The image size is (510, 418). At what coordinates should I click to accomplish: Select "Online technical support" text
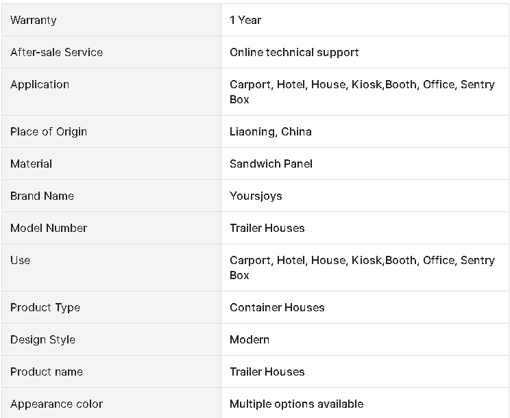coord(294,52)
